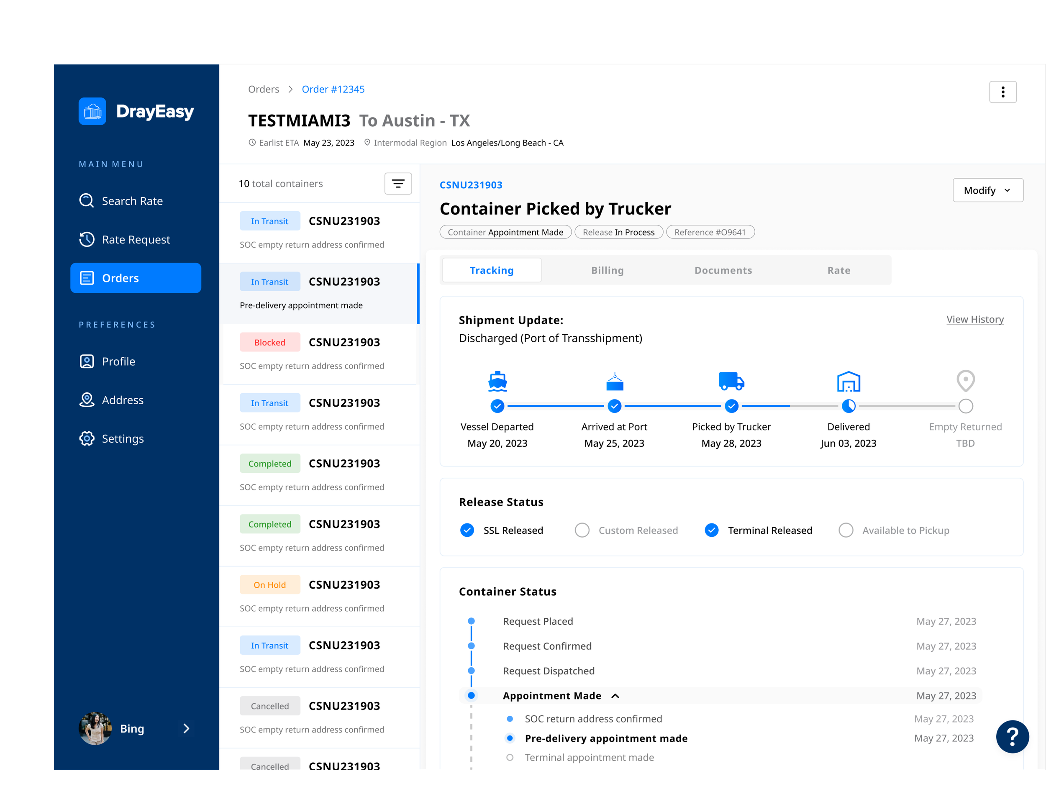Open the Modify dropdown
This screenshot has width=1046, height=802.
(x=987, y=190)
